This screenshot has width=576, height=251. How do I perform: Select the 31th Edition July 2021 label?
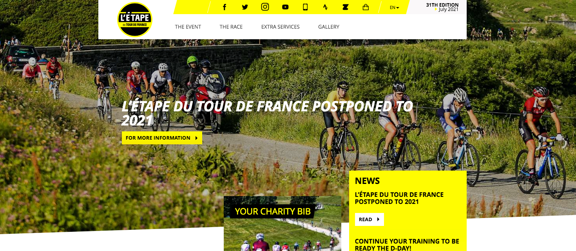point(442,7)
